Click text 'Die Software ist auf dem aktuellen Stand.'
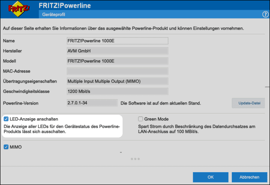This screenshot has height=185, width=270. [161, 103]
